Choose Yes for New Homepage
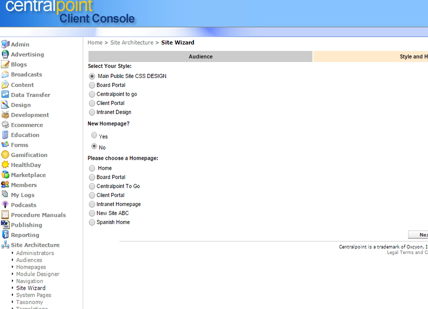428x309 pixels. coord(94,135)
